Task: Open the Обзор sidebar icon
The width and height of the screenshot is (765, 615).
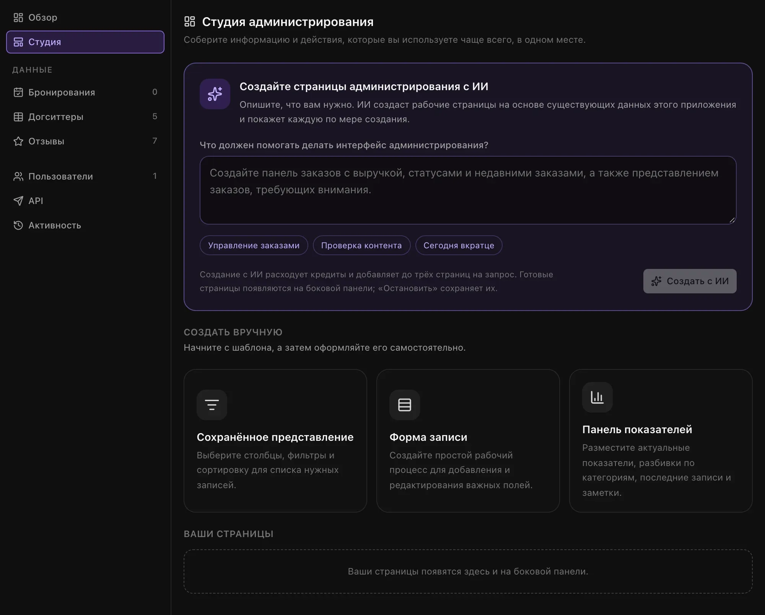Action: click(18, 18)
